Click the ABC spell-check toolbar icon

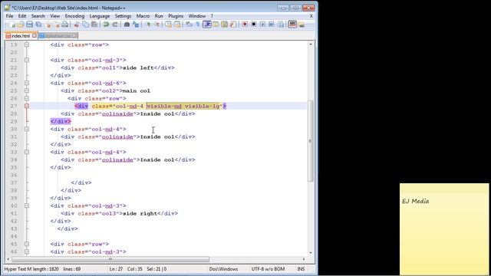tap(292, 25)
